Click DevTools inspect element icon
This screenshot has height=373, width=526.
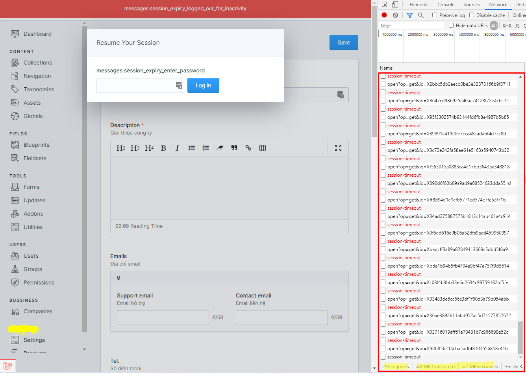[385, 5]
